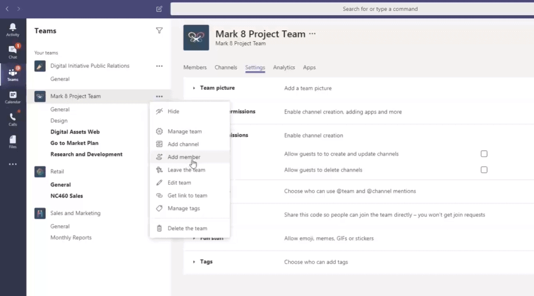This screenshot has width=534, height=296.
Task: Enable guests to delete channels checkbox
Action: point(484,170)
